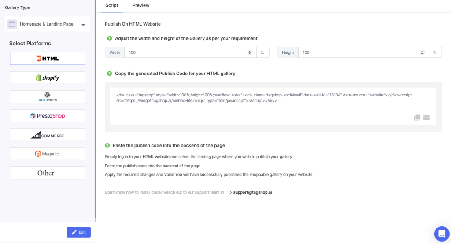
Task: Click the Height label
Action: pos(288,52)
